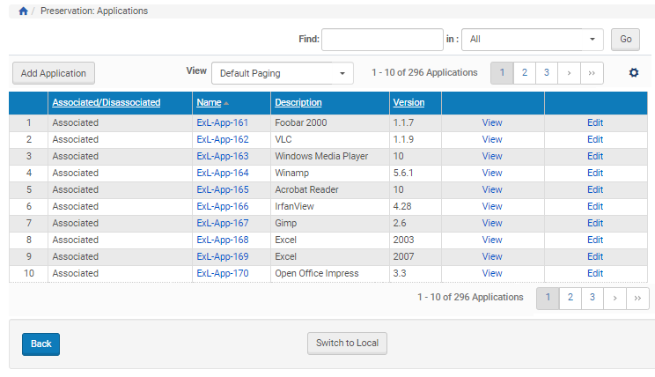Select page 2 in top pagination
Screen dimensions: 655x377
tap(525, 73)
